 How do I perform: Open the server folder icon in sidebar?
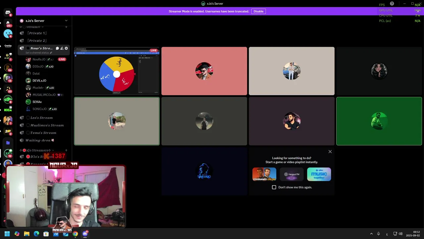click(x=8, y=143)
